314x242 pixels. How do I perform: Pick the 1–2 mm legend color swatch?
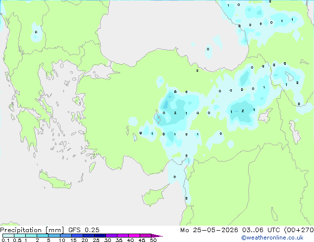pos(31,236)
